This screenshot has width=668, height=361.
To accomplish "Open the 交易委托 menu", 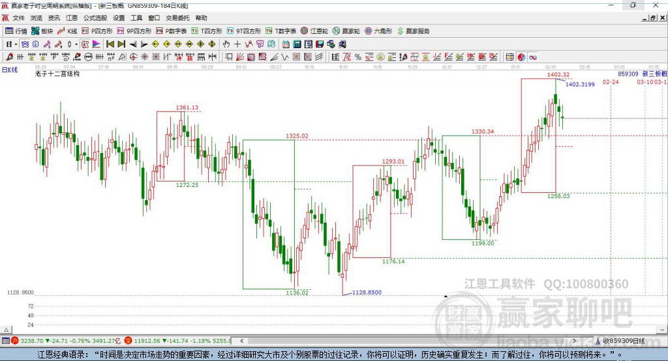I will point(177,18).
